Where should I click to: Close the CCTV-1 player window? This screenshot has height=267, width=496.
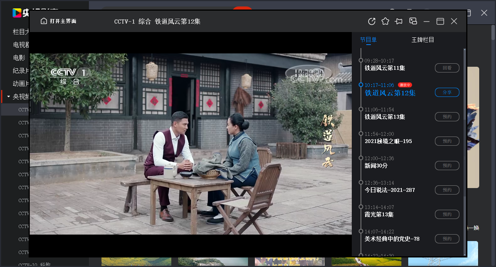click(x=454, y=21)
